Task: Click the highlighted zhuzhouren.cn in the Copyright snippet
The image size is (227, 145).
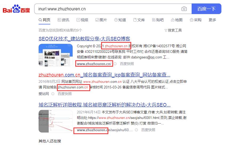Action: coord(116,46)
